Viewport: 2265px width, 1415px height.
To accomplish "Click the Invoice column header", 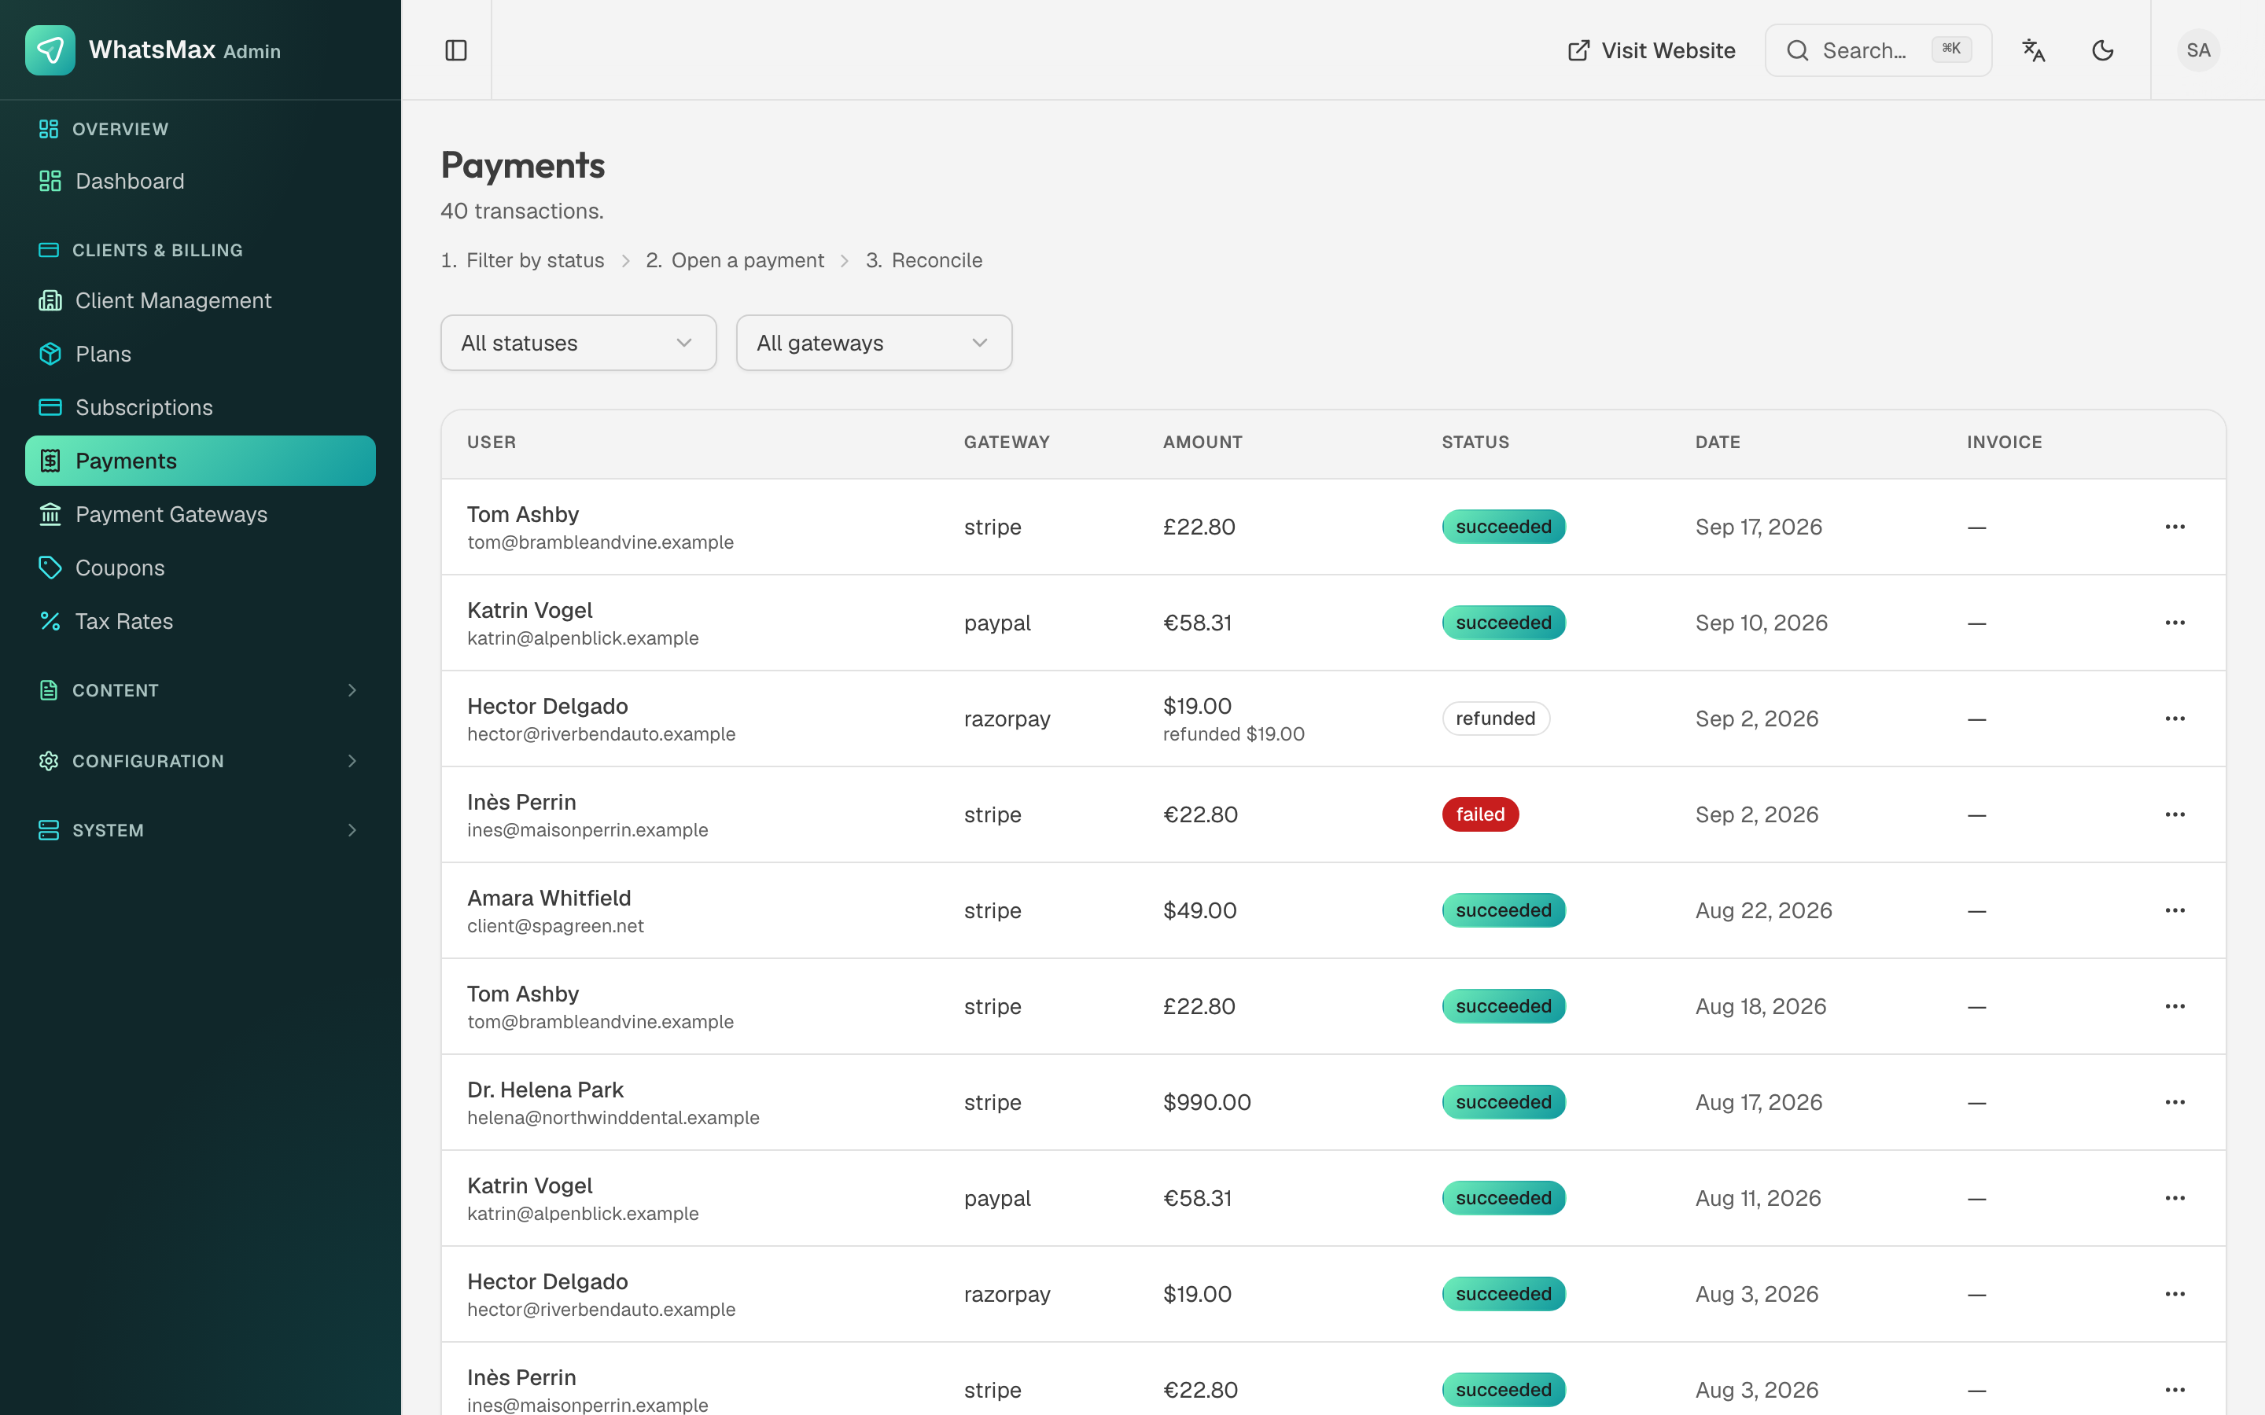I will [x=2004, y=443].
